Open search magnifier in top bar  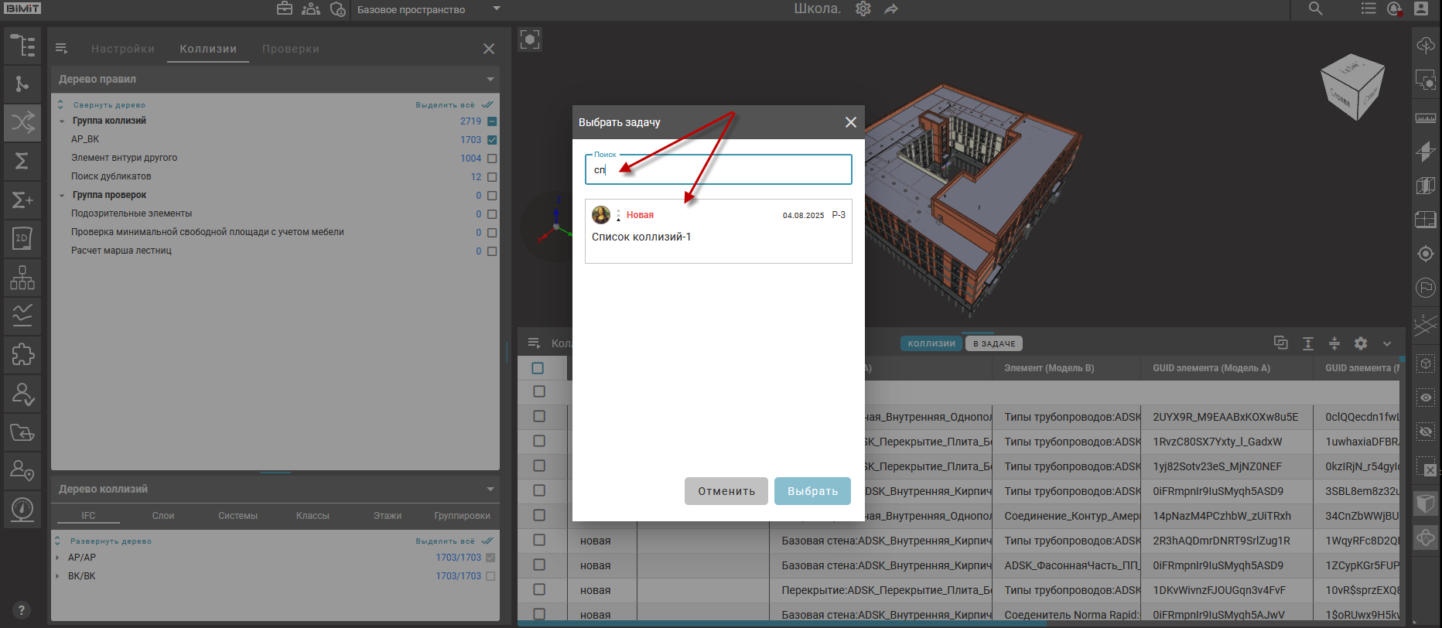(x=1315, y=9)
